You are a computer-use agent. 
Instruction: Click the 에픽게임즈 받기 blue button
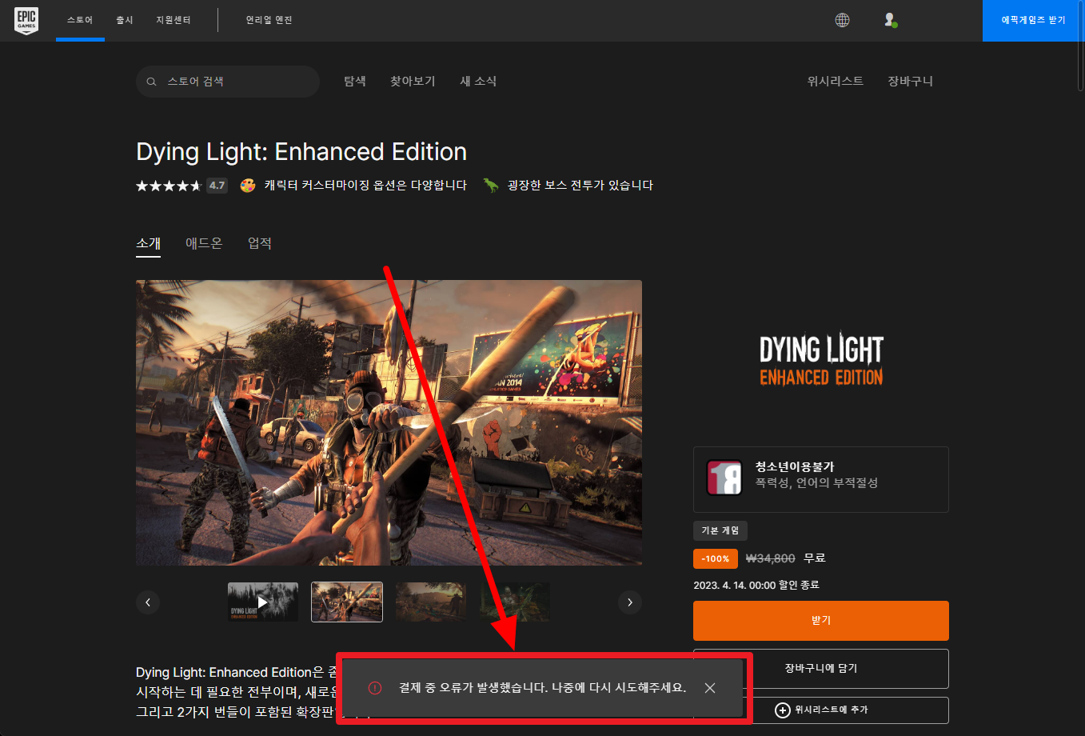[x=1034, y=20]
